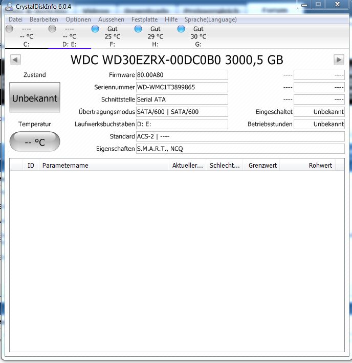The image size is (352, 363).
Task: Sort by Grenzwert column header
Action: click(261, 165)
